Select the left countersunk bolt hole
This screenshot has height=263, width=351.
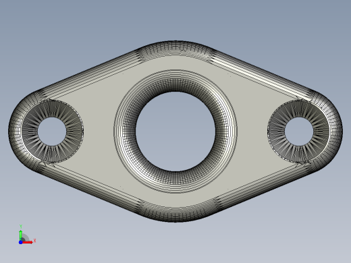pos(52,131)
